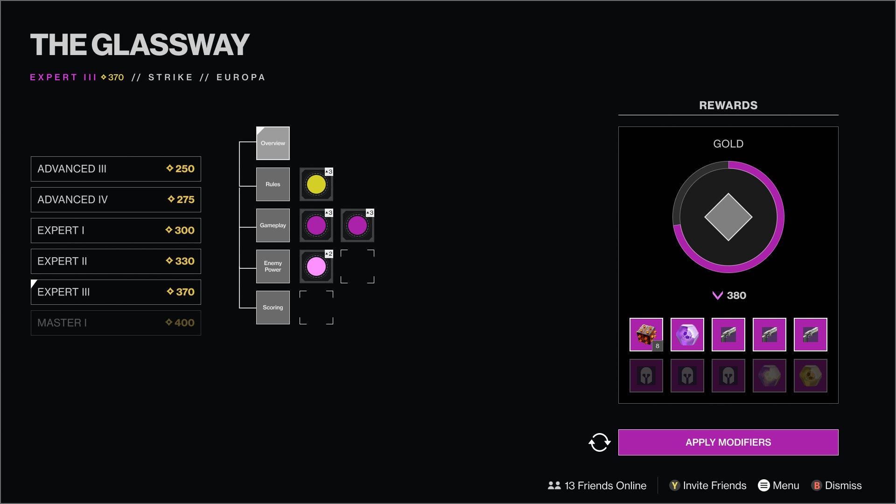Toggle the Gameplay modifier row
Viewport: 896px width, 504px height.
pyautogui.click(x=272, y=224)
